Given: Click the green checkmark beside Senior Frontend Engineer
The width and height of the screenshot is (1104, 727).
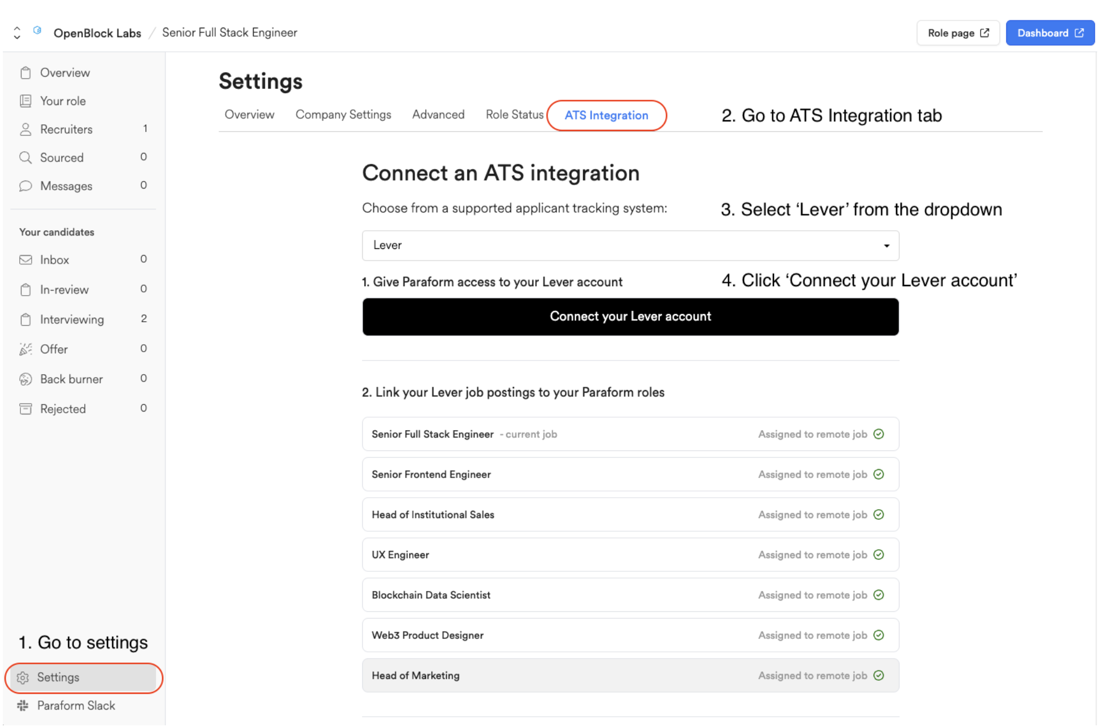Looking at the screenshot, I should point(879,474).
